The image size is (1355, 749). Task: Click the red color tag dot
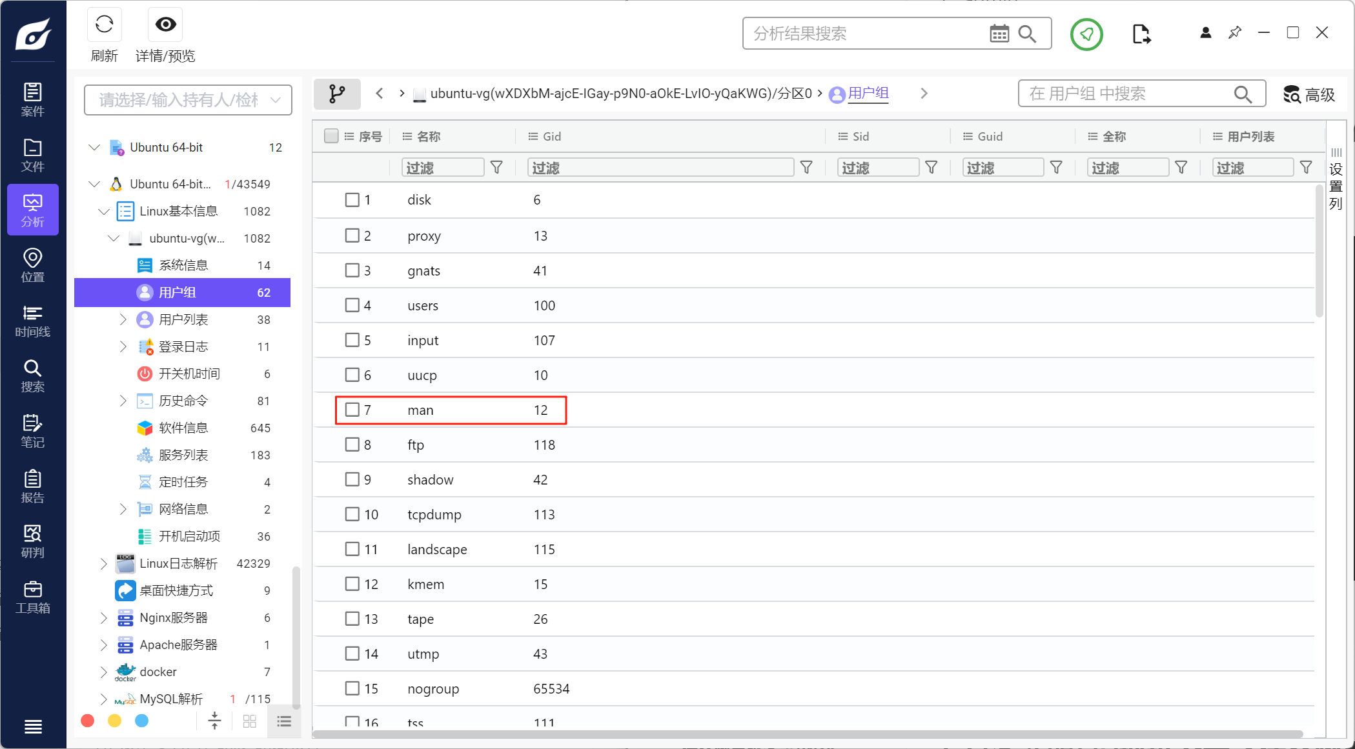click(x=88, y=721)
